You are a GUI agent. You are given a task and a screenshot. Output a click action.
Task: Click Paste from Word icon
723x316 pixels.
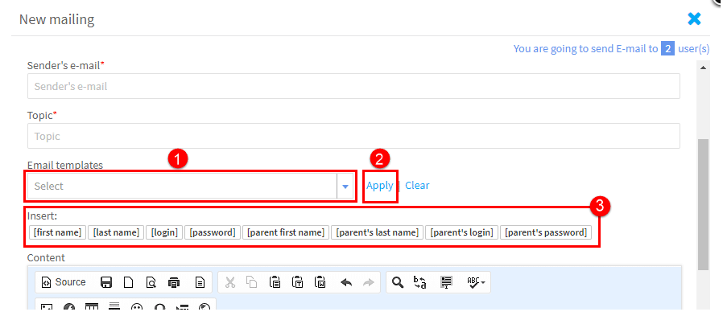tap(320, 282)
